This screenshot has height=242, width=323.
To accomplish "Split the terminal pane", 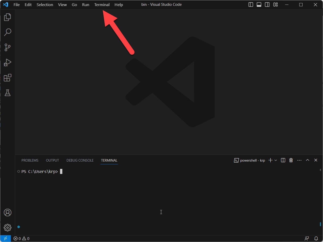I will [283, 160].
